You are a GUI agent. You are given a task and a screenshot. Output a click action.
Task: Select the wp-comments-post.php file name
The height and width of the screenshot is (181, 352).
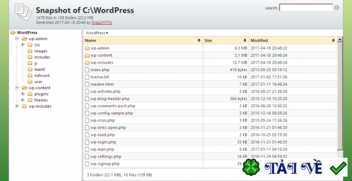(x=113, y=106)
